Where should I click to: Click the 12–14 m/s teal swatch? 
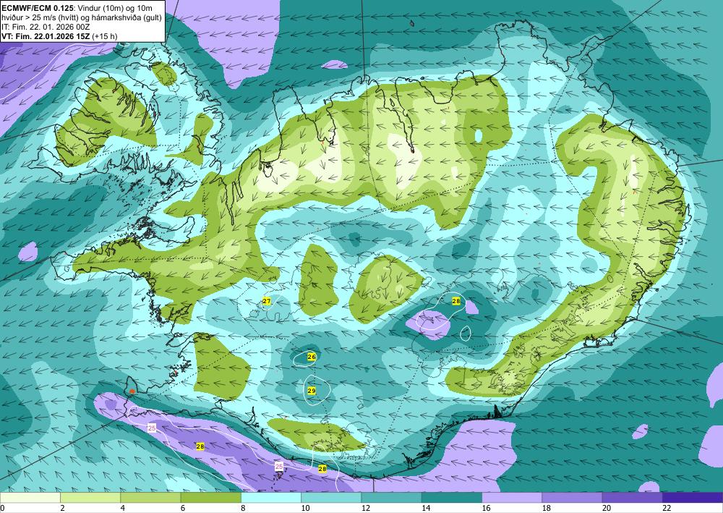pos(391,498)
